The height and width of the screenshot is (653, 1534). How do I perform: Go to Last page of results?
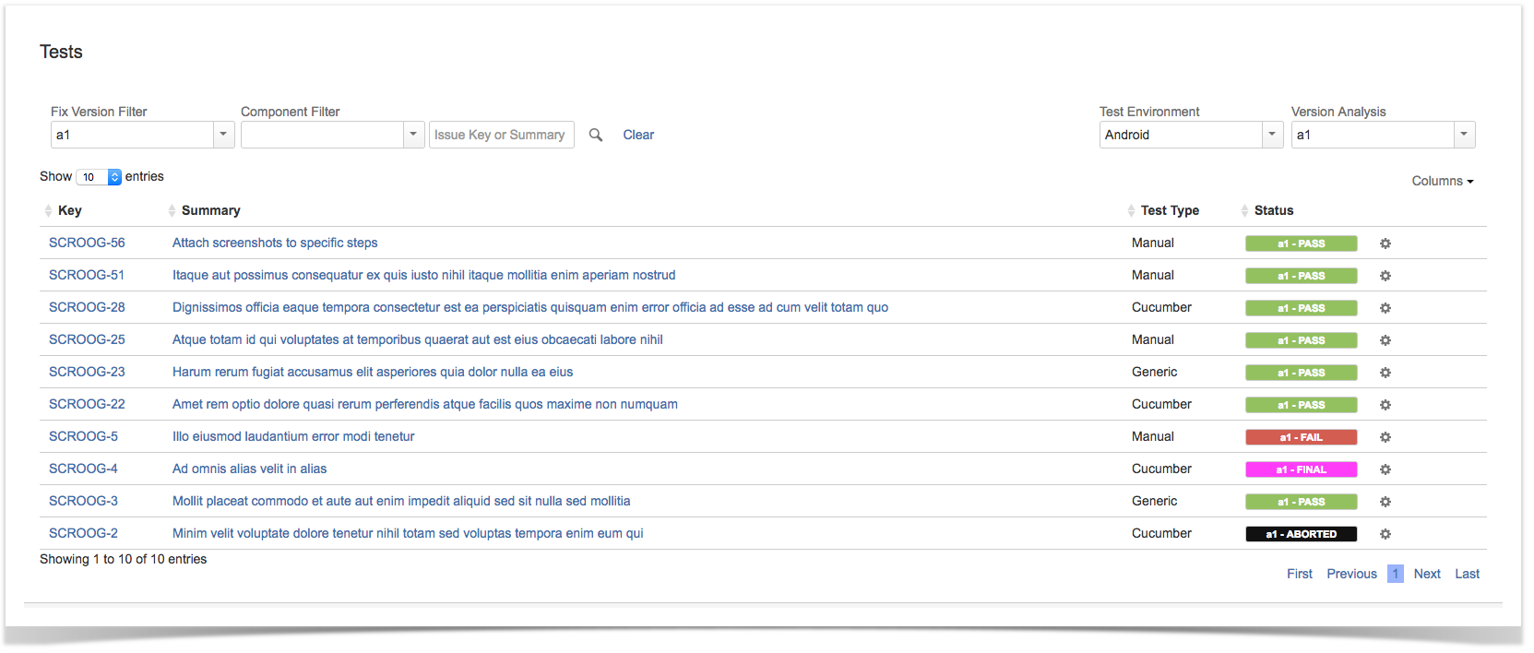point(1468,574)
